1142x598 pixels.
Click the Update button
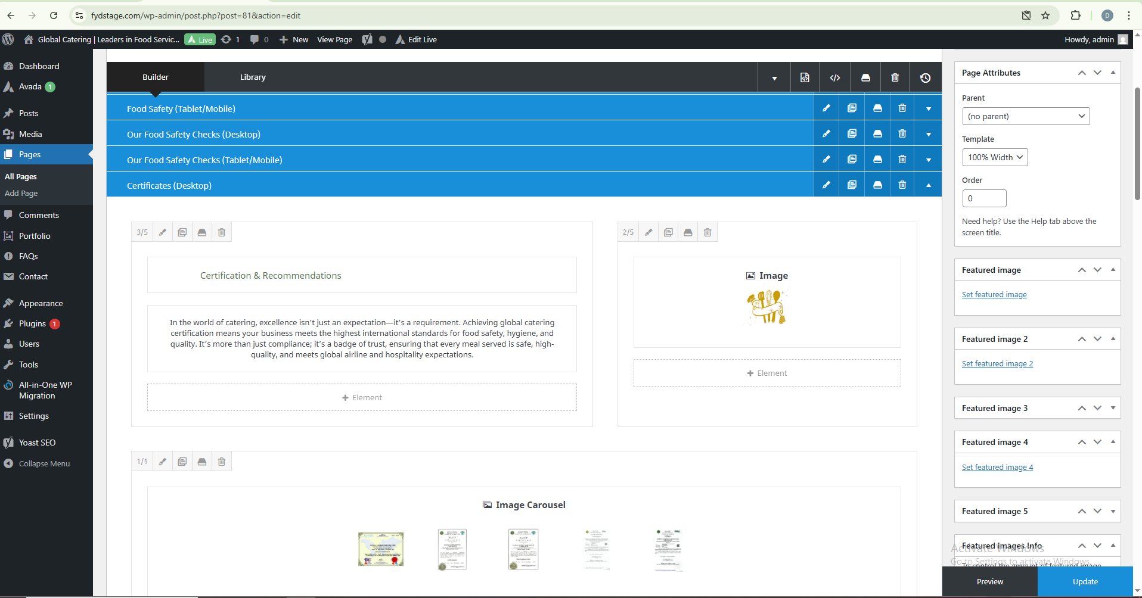click(1085, 581)
